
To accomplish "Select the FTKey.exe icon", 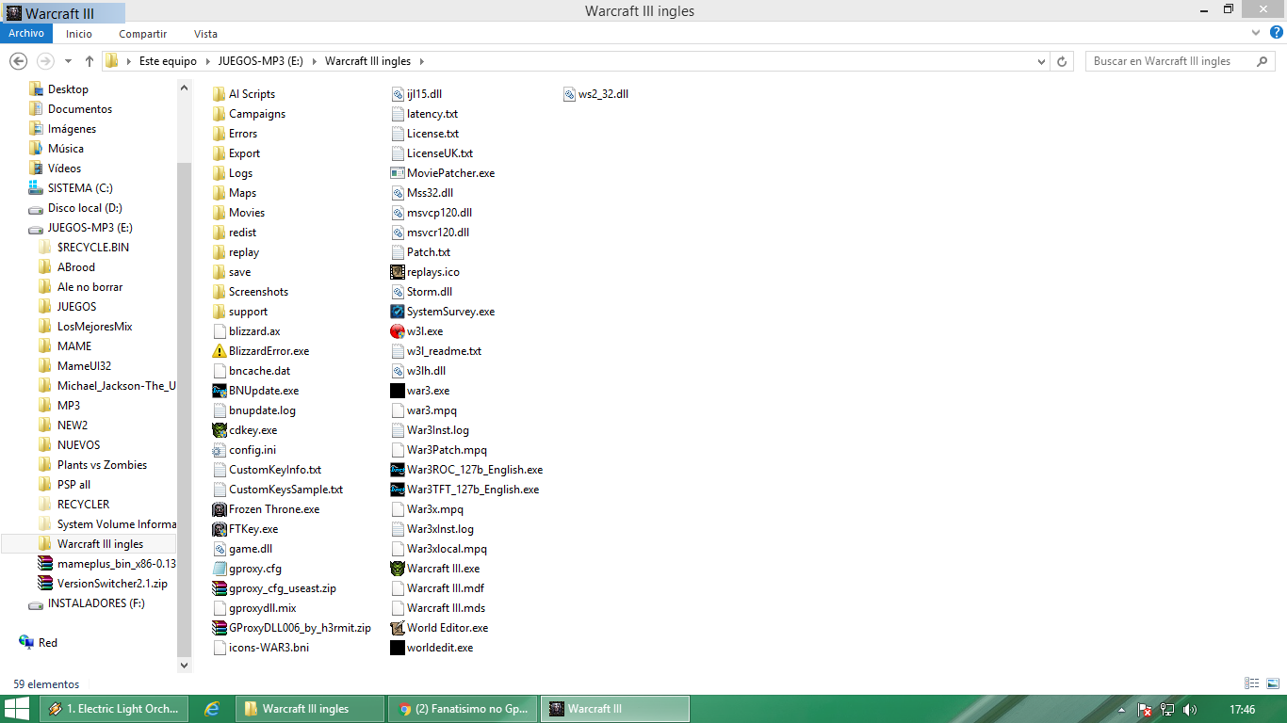I will (220, 529).
